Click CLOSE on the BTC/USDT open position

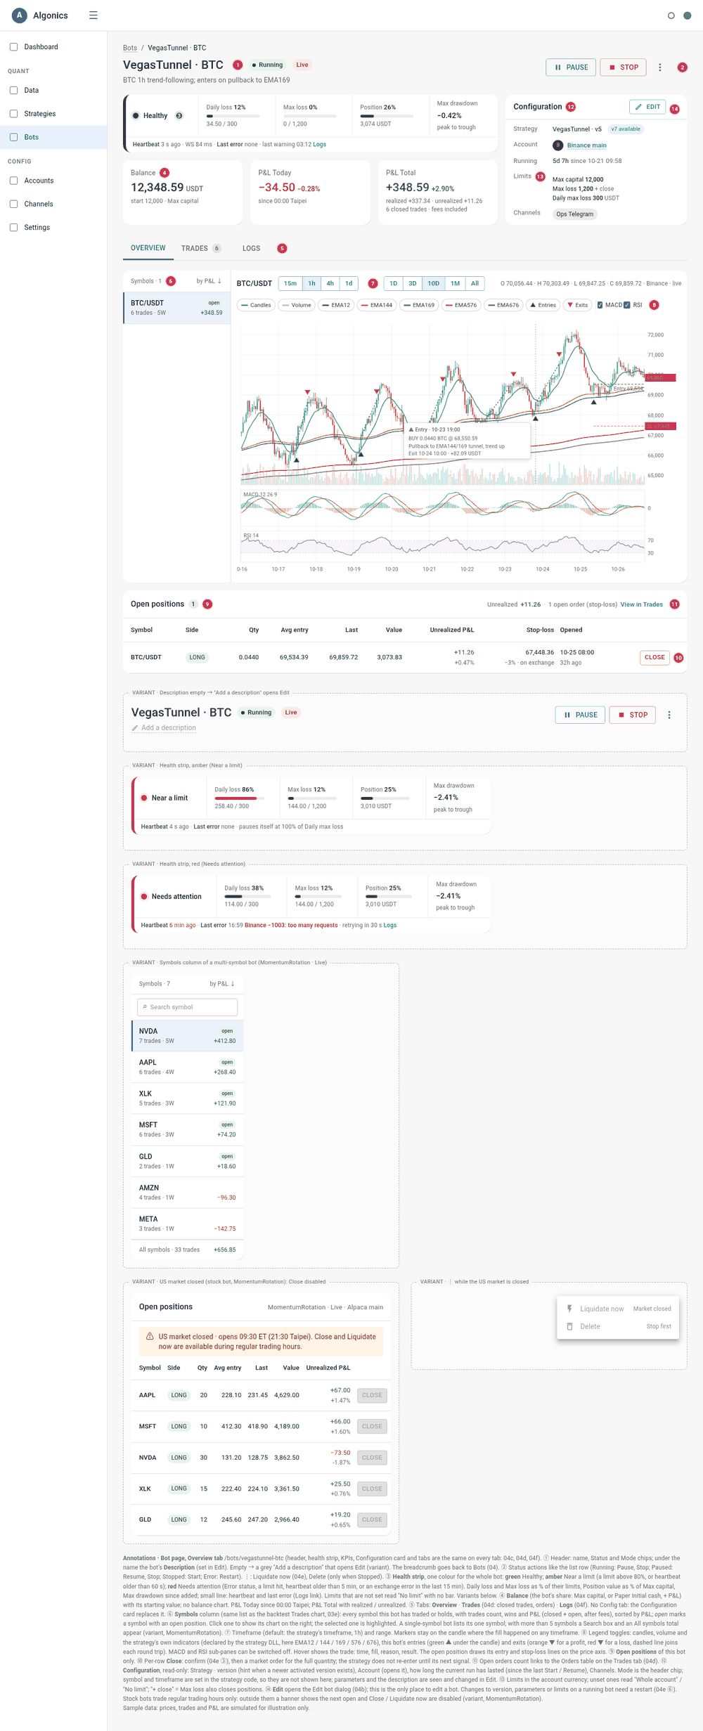(x=654, y=658)
